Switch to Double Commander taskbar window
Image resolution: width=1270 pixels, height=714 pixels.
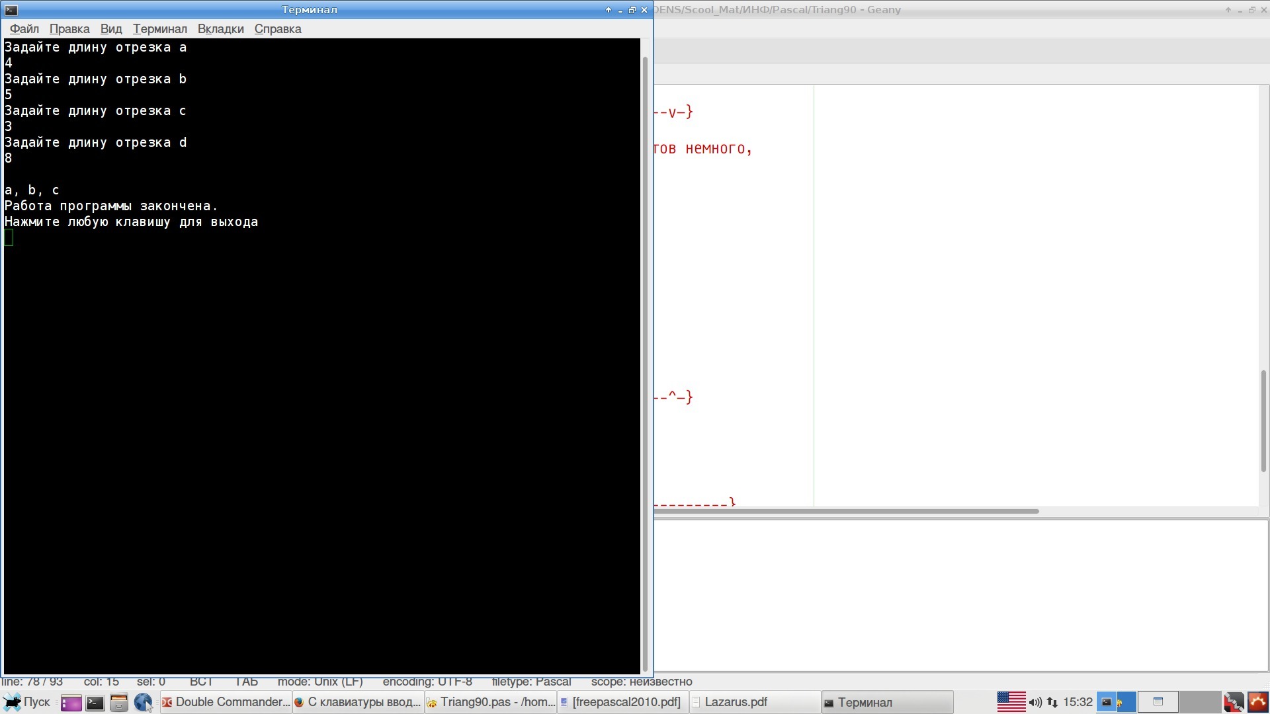(226, 702)
